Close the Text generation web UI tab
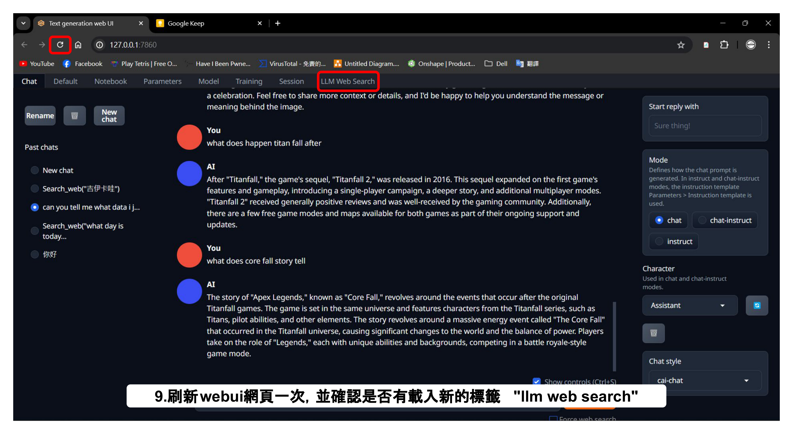The image size is (793, 446). point(141,23)
